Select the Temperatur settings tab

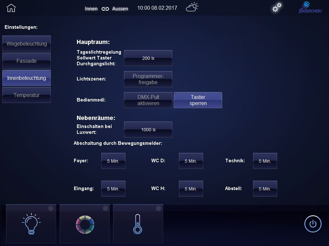[27, 95]
